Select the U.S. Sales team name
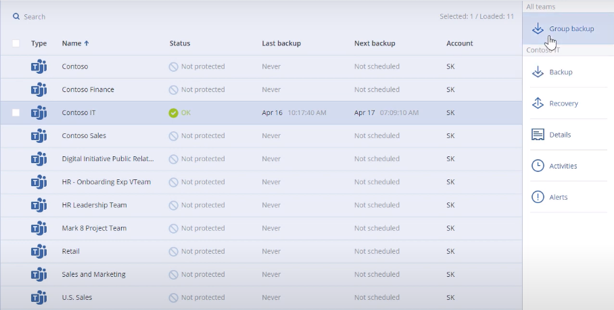Screen dimensions: 614x310 (77, 298)
